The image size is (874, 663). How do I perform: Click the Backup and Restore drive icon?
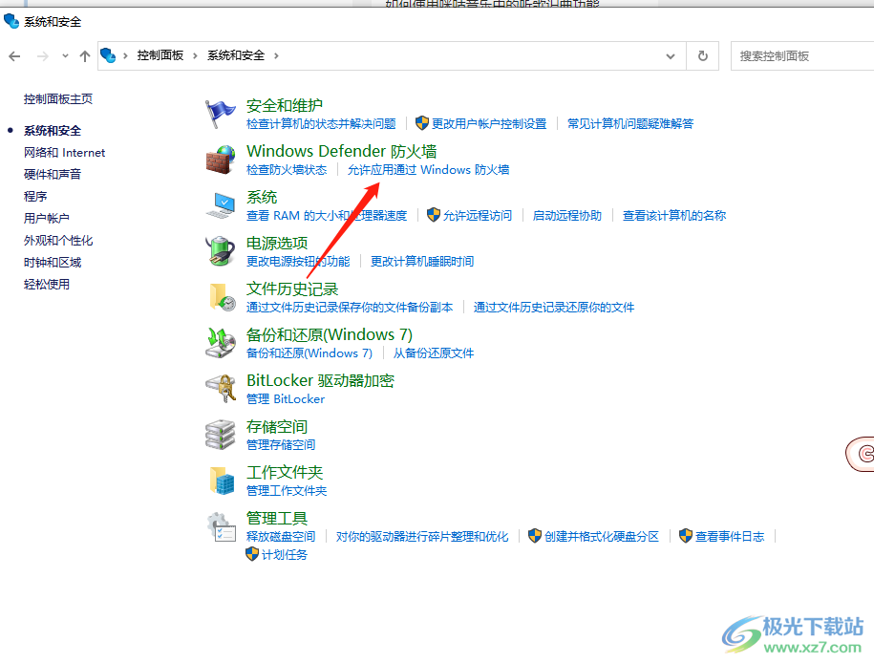(221, 342)
